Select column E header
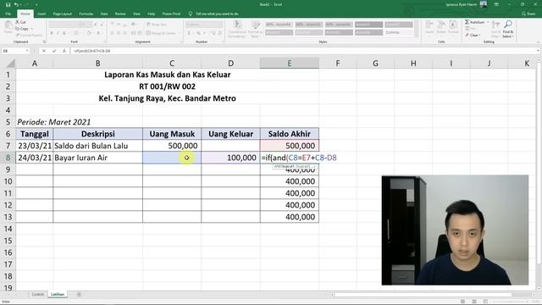This screenshot has height=305, width=542. click(290, 64)
